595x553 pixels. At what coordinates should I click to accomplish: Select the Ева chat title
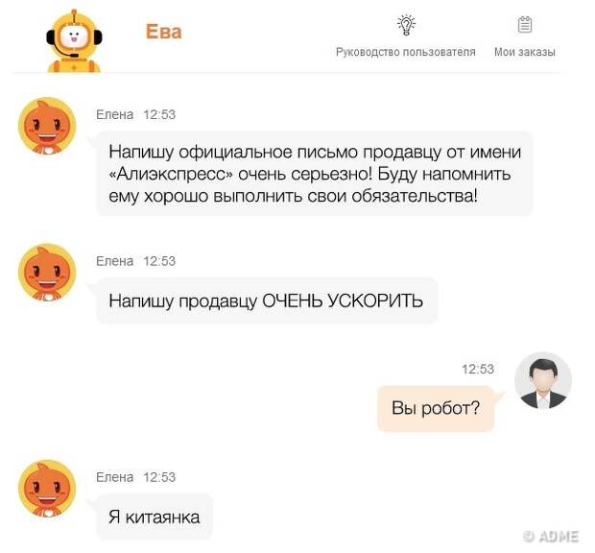[163, 32]
